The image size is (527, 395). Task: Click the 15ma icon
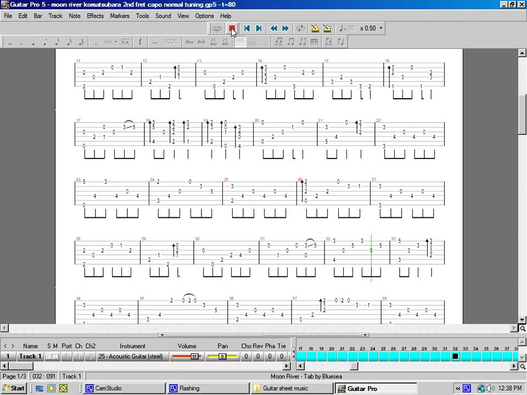[213, 42]
